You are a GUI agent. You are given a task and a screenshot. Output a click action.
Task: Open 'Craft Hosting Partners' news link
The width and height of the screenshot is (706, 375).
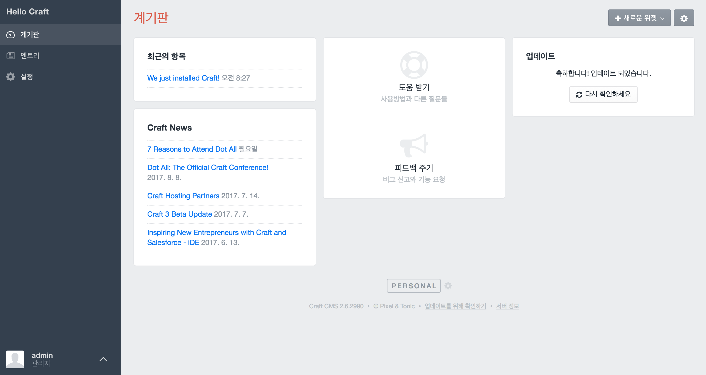pos(183,196)
